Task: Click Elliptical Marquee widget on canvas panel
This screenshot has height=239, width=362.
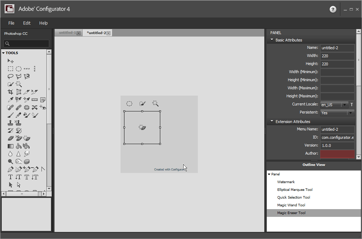Action: 129,104
